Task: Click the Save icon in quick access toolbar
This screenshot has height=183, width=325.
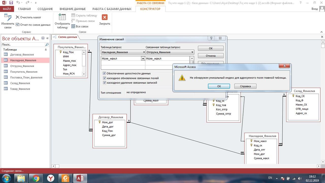Action: (11, 3)
